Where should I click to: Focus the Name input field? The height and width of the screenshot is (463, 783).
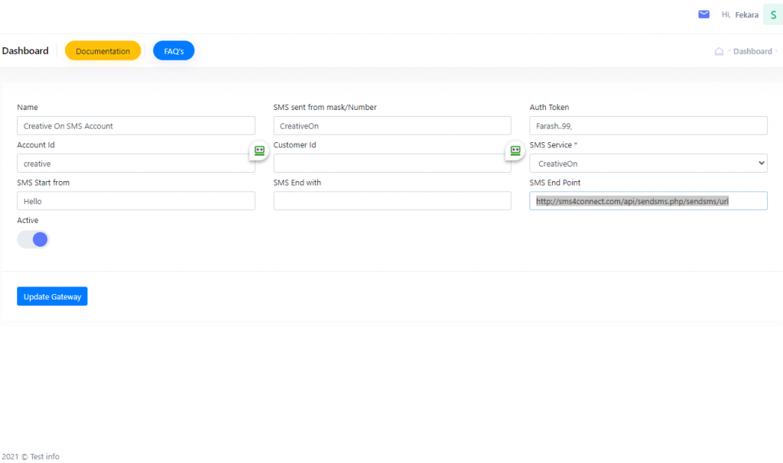click(135, 126)
